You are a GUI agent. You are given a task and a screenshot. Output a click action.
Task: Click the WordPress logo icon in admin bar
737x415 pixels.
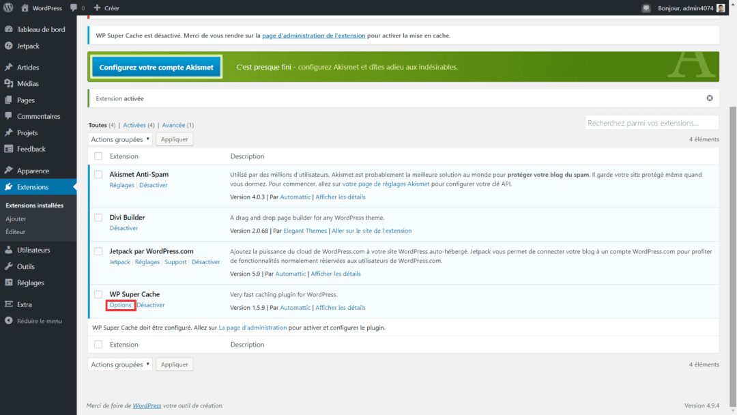[x=8, y=8]
